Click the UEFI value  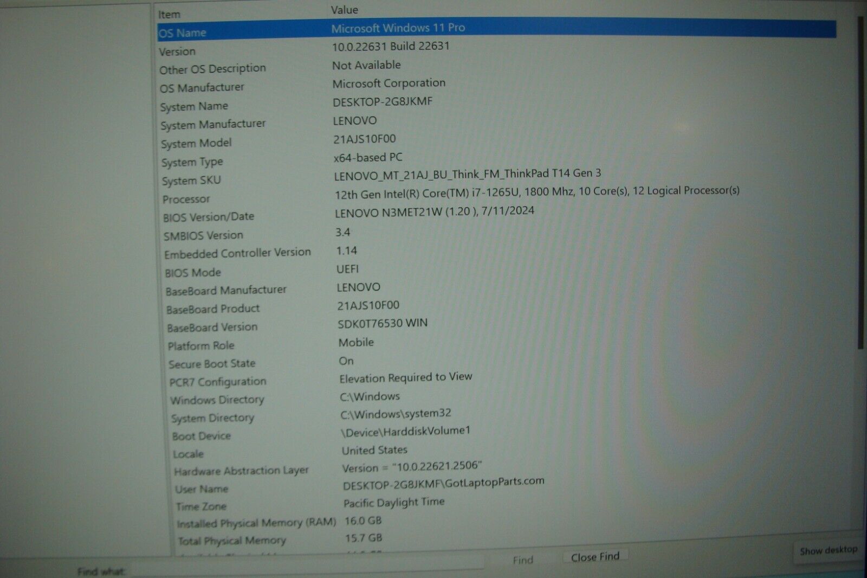click(347, 269)
